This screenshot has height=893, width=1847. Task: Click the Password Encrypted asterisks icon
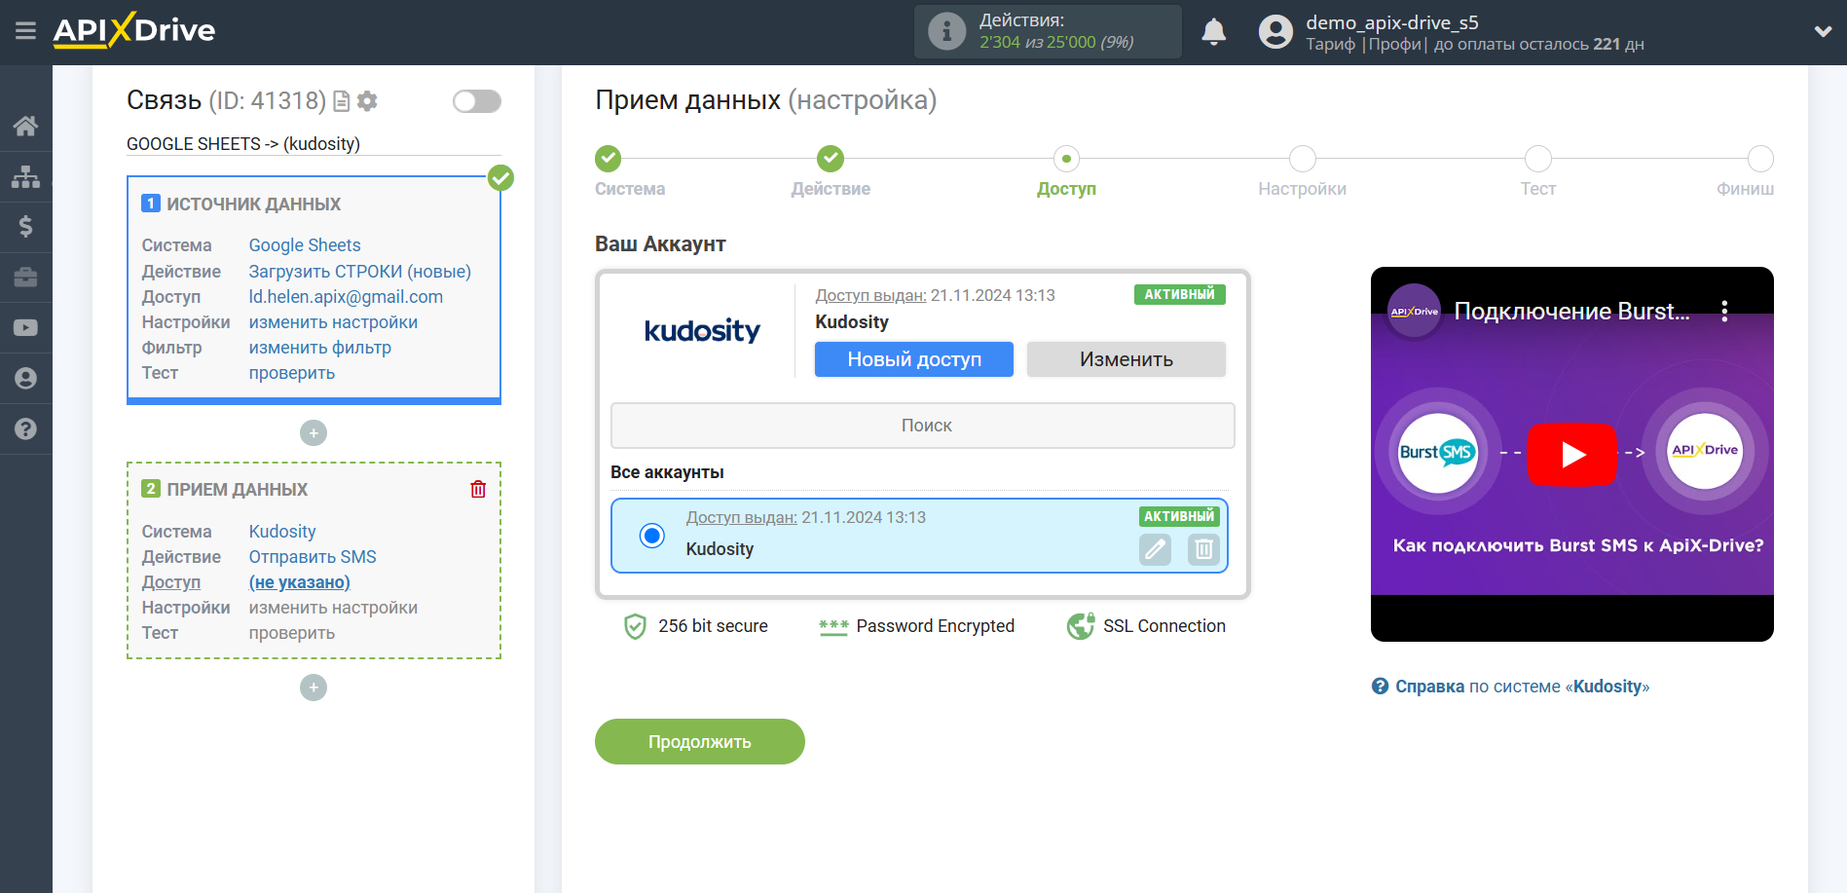(833, 627)
